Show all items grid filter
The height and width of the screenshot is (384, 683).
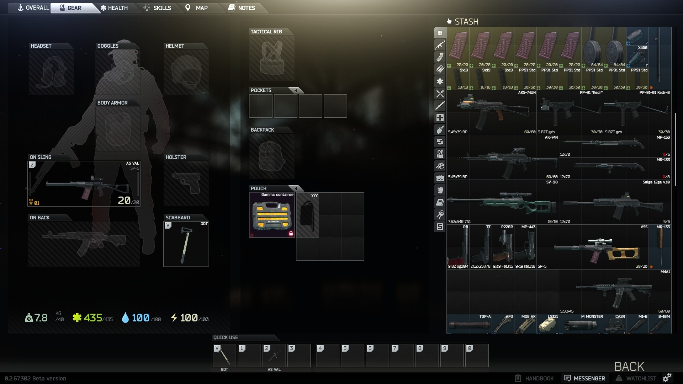(440, 33)
